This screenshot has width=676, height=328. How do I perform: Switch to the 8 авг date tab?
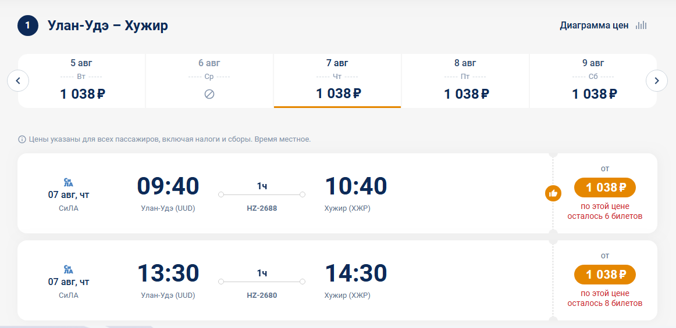click(x=465, y=81)
